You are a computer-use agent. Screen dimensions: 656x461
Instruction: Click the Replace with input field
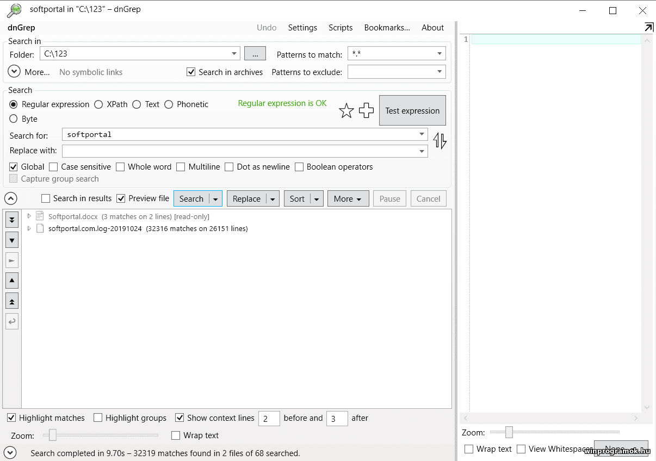point(239,151)
